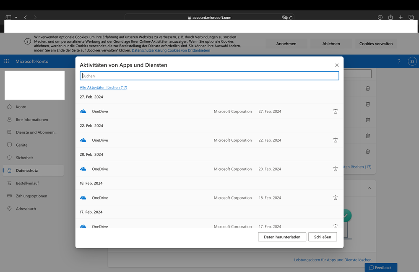Open the Safari downloads icon
This screenshot has width=419, height=272.
380,17
